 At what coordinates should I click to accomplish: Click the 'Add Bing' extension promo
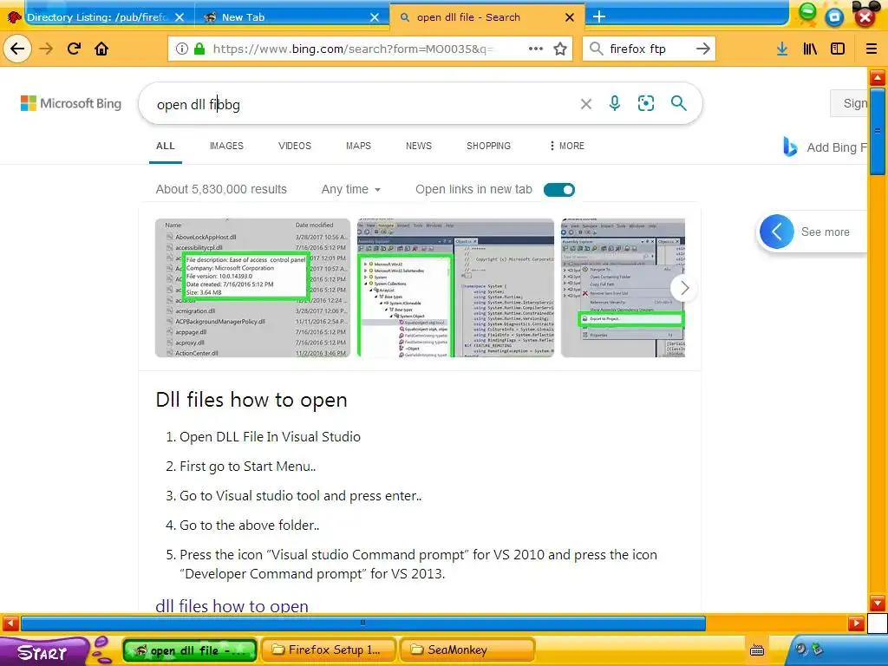click(825, 147)
